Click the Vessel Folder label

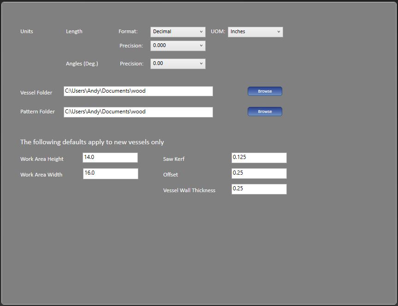tap(36, 93)
